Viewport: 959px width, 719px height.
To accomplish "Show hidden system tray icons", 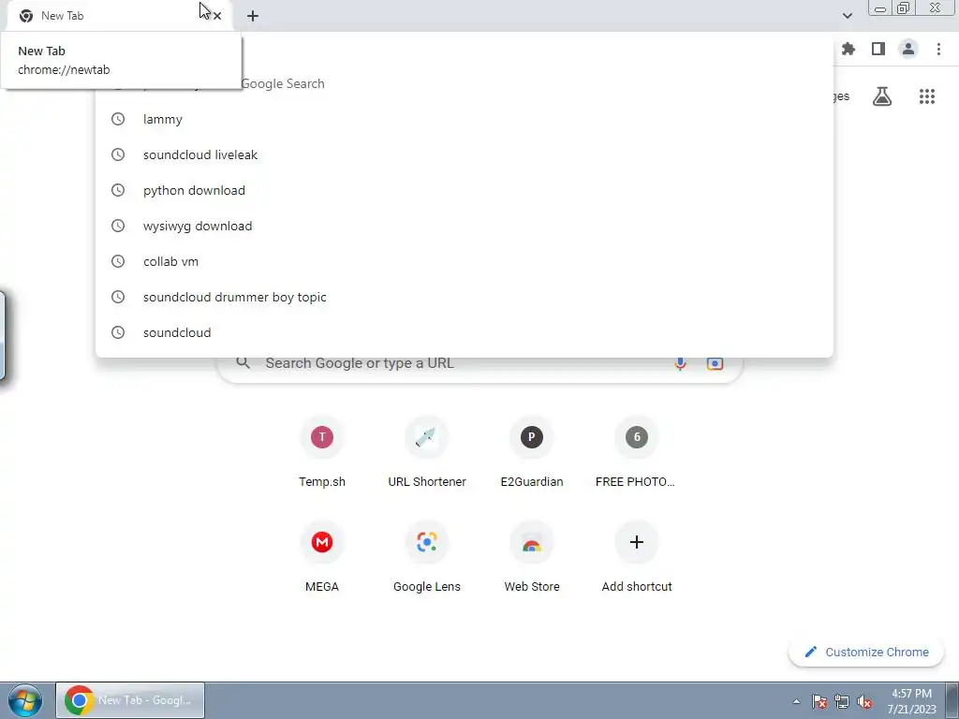I will tap(796, 701).
